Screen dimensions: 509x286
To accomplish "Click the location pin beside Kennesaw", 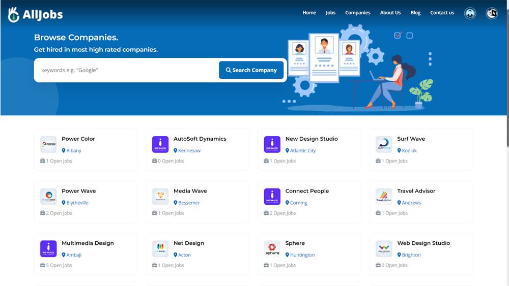I will [x=175, y=150].
